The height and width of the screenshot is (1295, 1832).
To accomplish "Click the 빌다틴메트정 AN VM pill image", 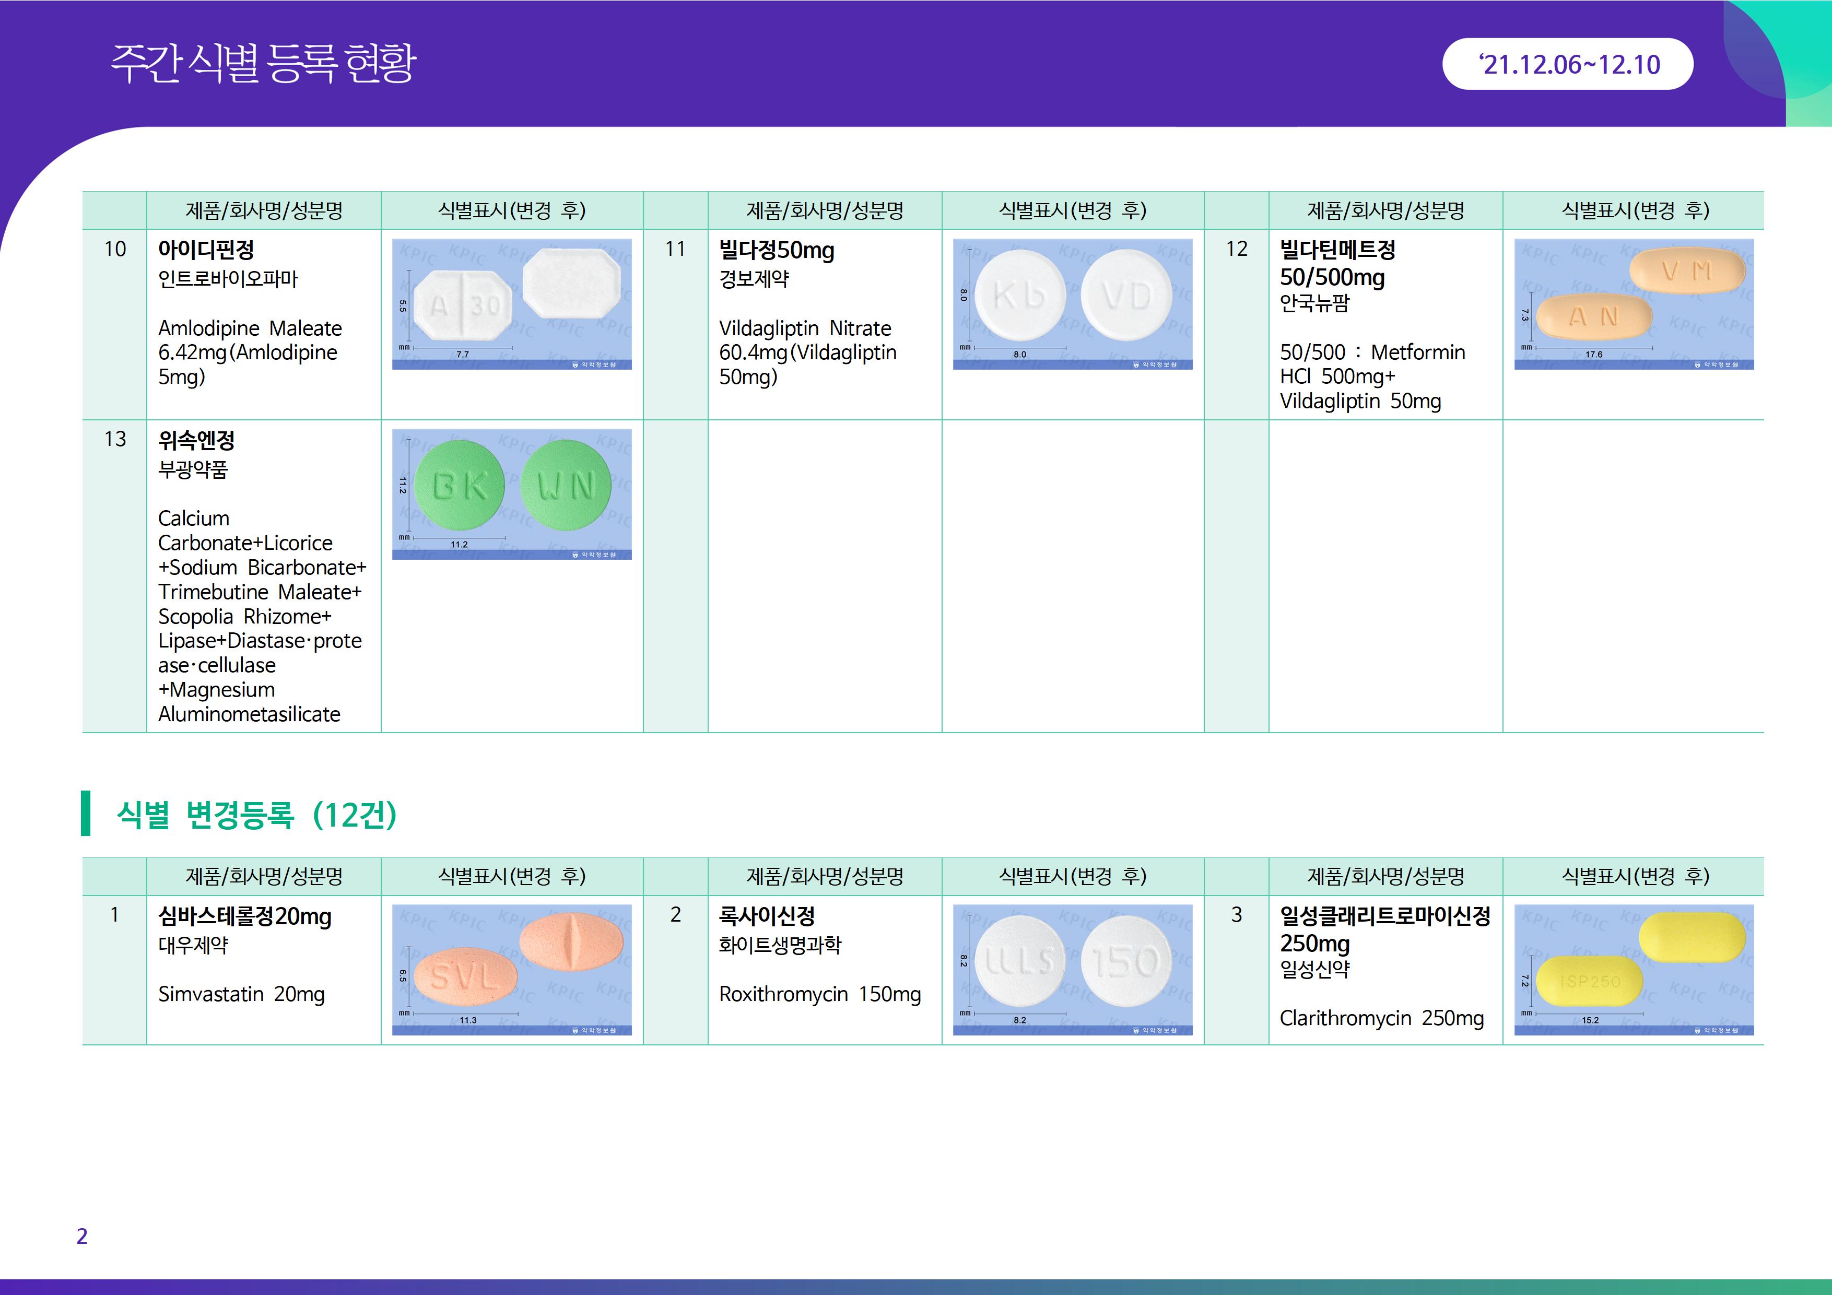I will pos(1634,304).
